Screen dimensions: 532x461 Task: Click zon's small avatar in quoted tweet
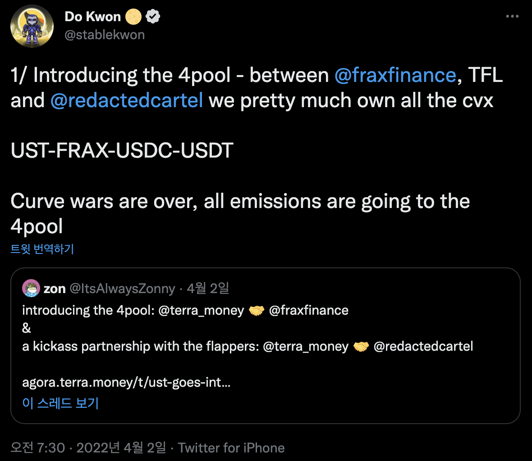point(31,288)
